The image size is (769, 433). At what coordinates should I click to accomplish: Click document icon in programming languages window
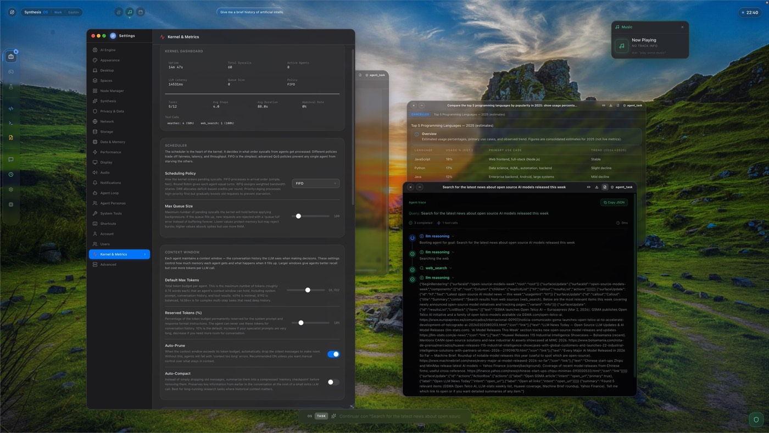618,106
